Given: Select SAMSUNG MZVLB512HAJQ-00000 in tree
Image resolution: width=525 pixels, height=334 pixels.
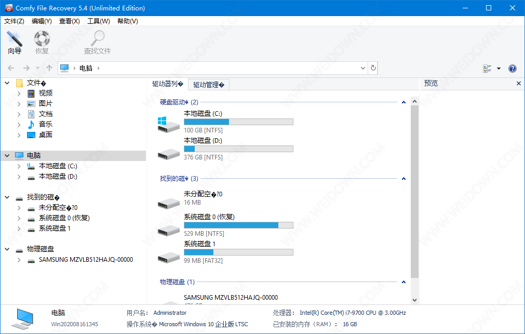Looking at the screenshot, I should [86, 260].
